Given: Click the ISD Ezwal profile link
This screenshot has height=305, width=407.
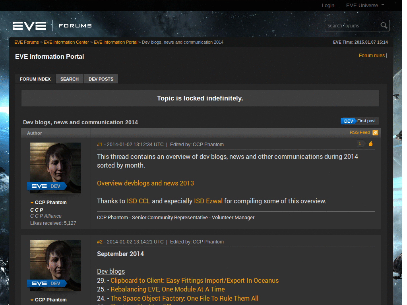Looking at the screenshot, I should (x=208, y=201).
